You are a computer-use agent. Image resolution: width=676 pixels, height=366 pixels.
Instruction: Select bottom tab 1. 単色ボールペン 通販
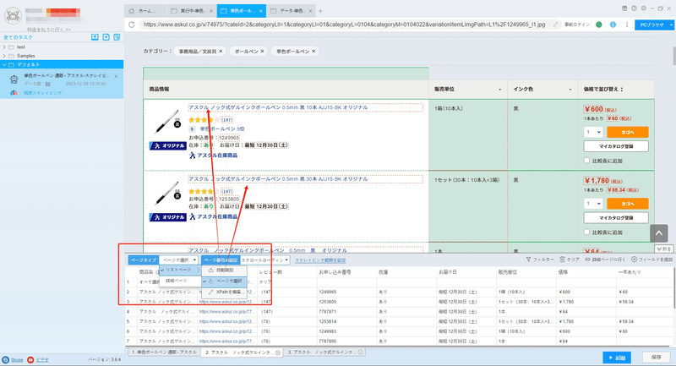coord(164,352)
